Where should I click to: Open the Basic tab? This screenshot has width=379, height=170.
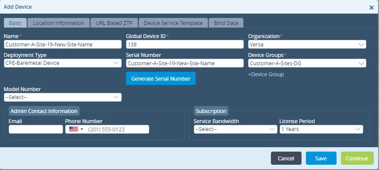[x=15, y=23]
